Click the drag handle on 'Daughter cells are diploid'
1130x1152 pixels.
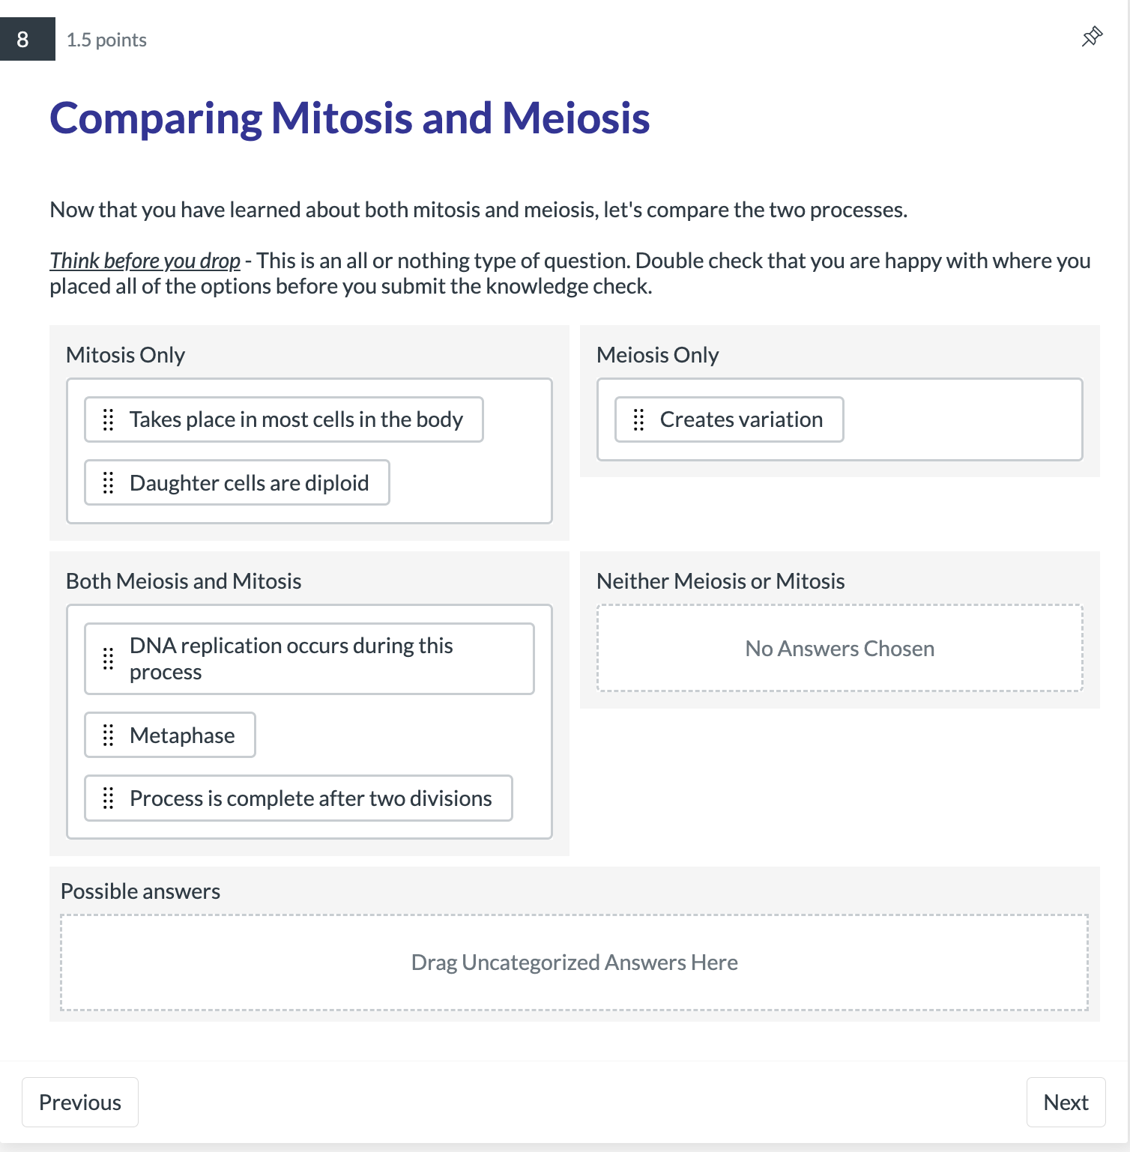point(109,482)
